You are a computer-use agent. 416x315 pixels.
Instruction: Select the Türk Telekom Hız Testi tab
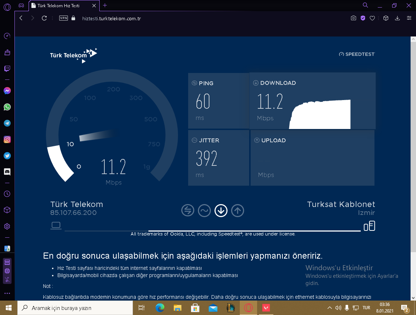pyautogui.click(x=64, y=5)
